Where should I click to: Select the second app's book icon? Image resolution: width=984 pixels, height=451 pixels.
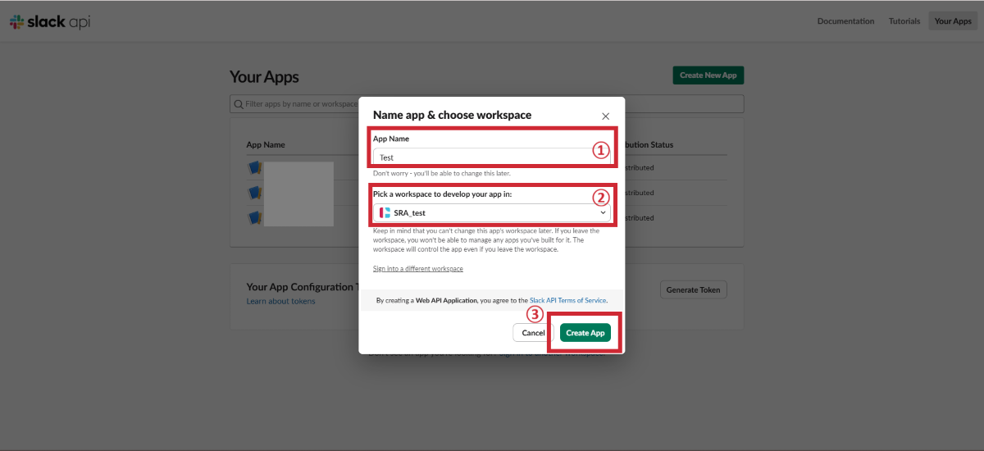[x=254, y=193]
